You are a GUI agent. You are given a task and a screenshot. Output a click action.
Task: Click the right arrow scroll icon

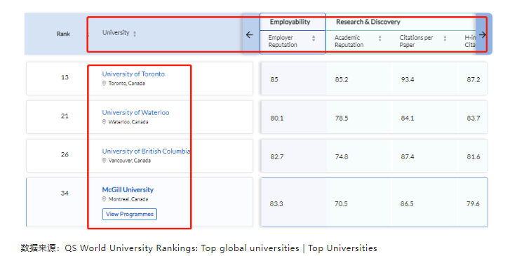483,34
